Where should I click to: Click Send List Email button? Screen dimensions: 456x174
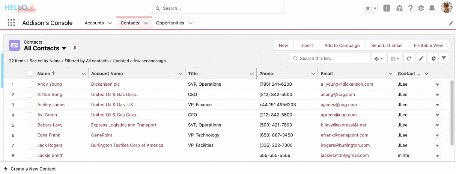[387, 45]
